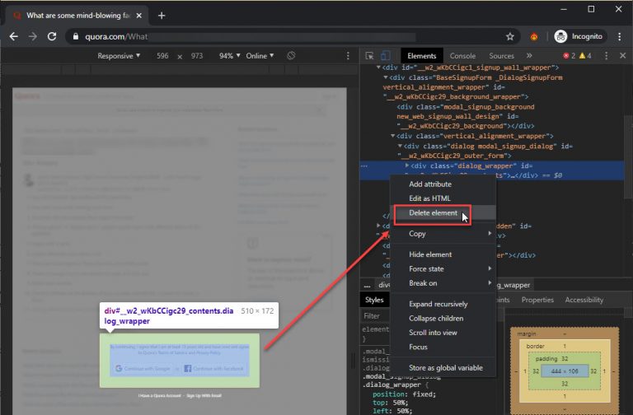The height and width of the screenshot is (415, 633).
Task: Click the breadcrumb ellipsis button
Action: pos(367,285)
